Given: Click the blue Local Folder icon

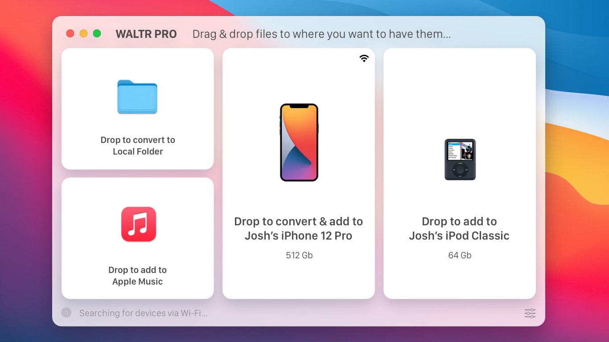Looking at the screenshot, I should pyautogui.click(x=137, y=97).
